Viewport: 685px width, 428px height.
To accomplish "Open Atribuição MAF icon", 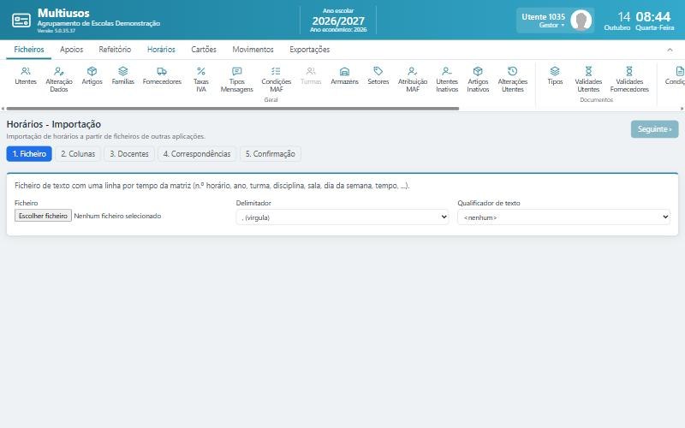I will click(413, 80).
